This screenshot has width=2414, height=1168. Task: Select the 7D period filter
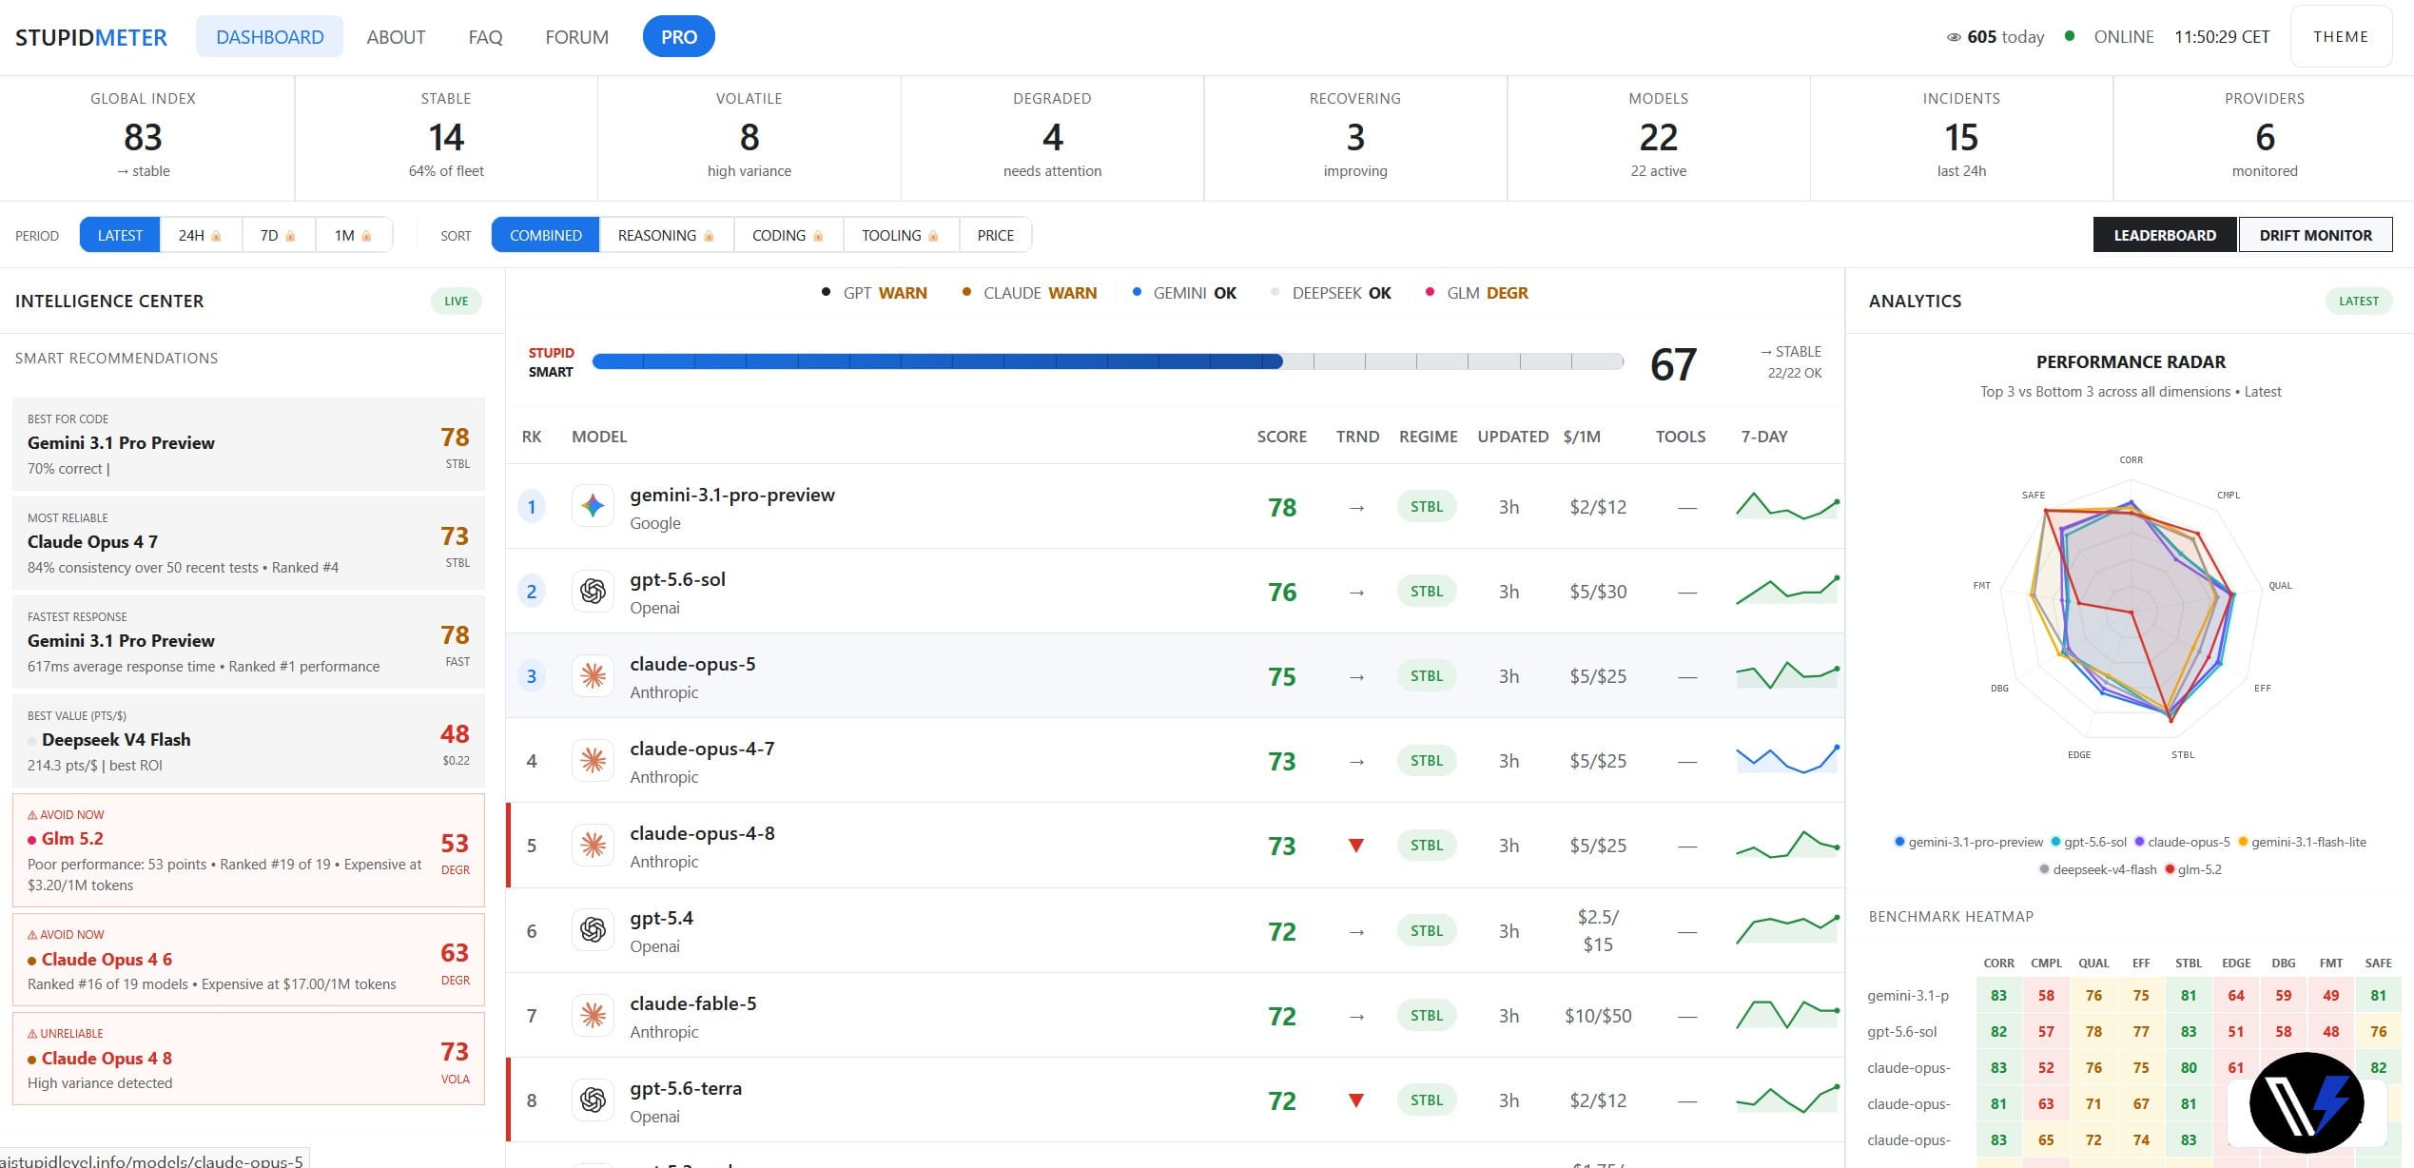pos(278,235)
